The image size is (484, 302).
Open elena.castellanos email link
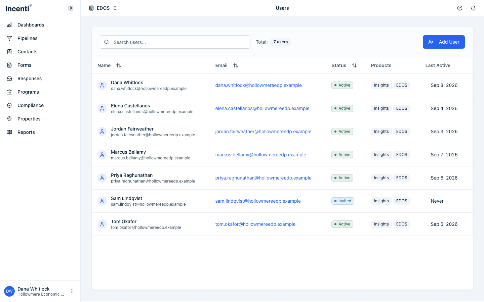263,108
